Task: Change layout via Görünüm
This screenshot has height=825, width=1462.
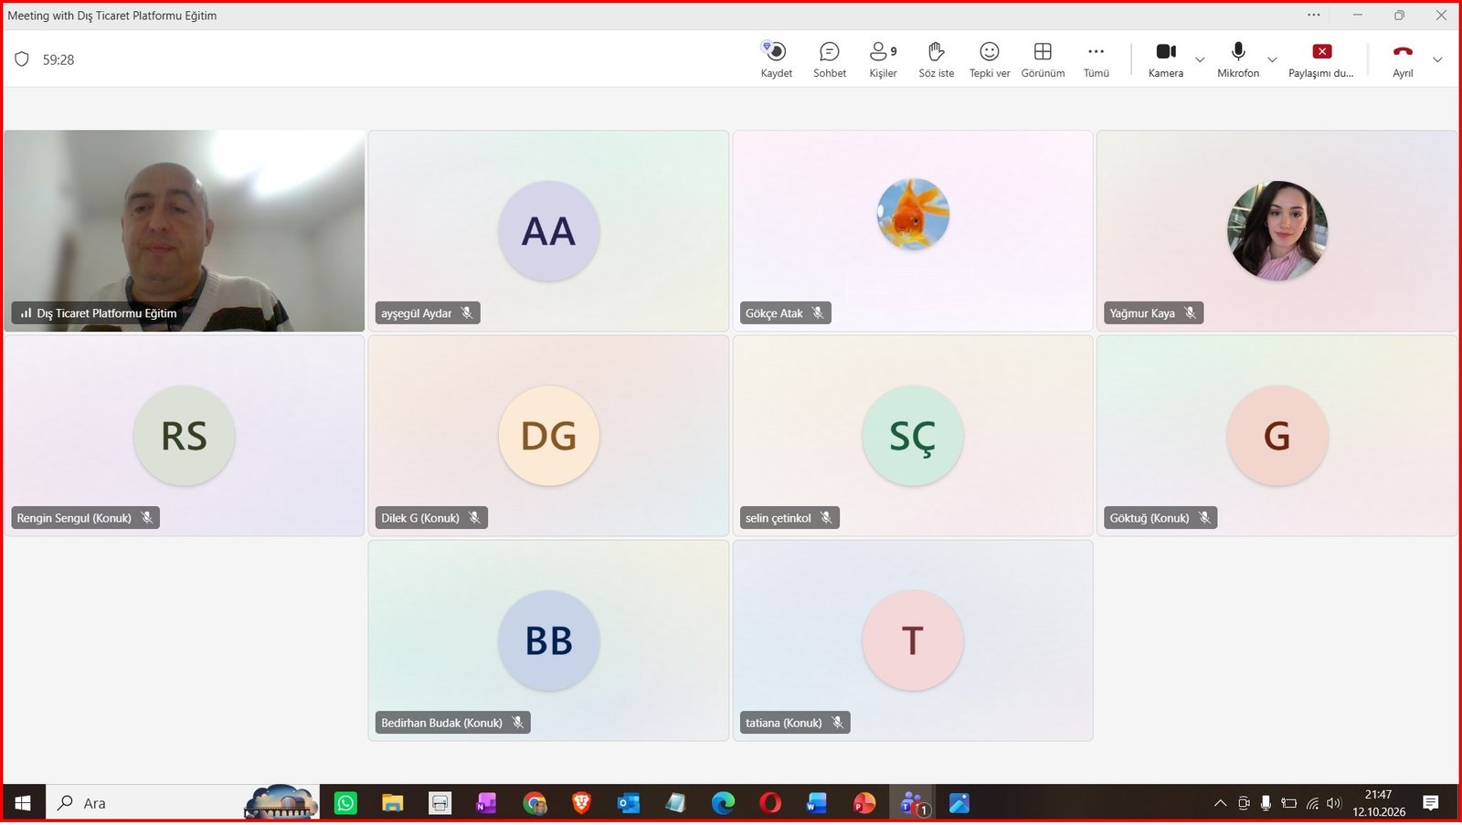Action: coord(1043,59)
